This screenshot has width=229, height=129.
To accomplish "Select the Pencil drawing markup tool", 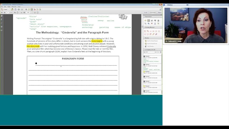I will (154, 34).
